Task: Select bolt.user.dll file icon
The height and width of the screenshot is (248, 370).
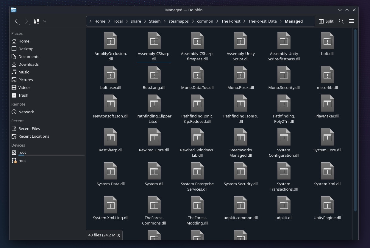Action: (x=111, y=75)
